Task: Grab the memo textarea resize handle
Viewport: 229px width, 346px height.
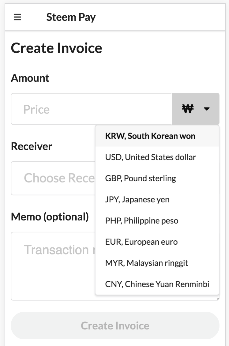Action: (218, 299)
